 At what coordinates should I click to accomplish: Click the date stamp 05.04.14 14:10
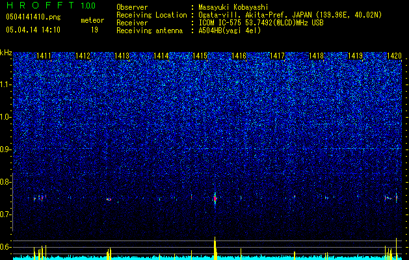pyautogui.click(x=33, y=30)
